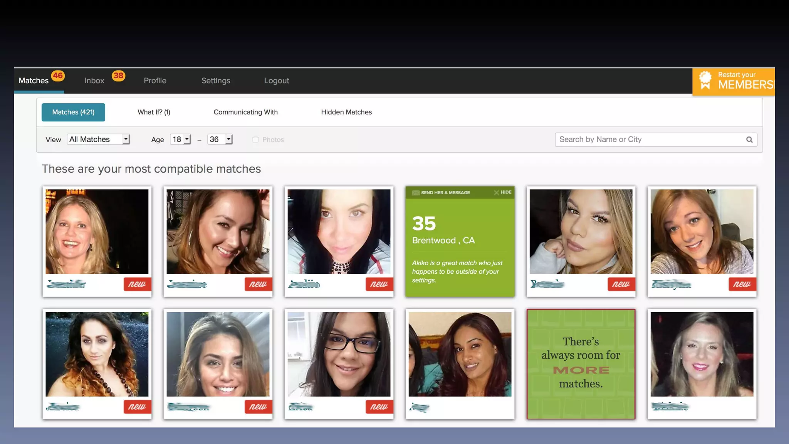Click the membership ribbon badge icon
789x444 pixels.
click(x=705, y=80)
